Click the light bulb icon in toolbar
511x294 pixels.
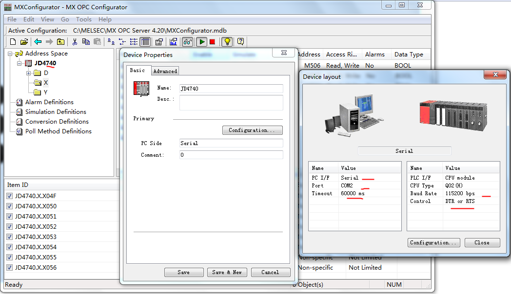(x=227, y=42)
